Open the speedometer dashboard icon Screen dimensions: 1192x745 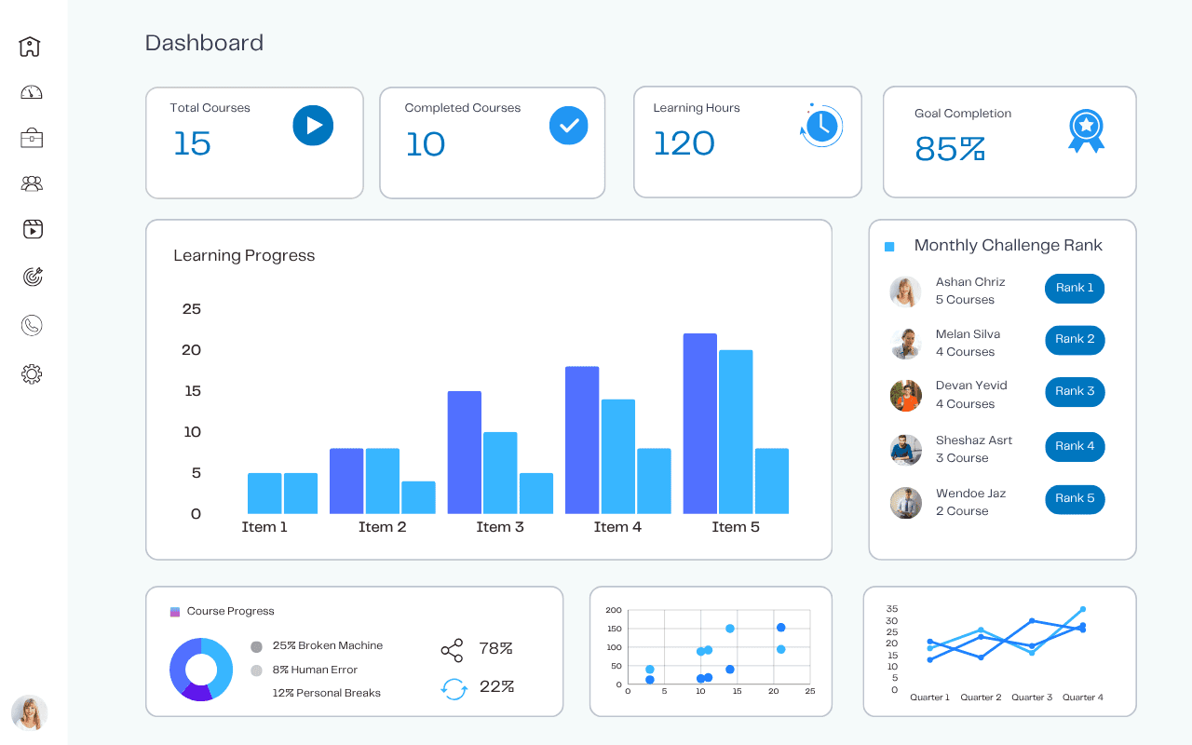[x=32, y=92]
